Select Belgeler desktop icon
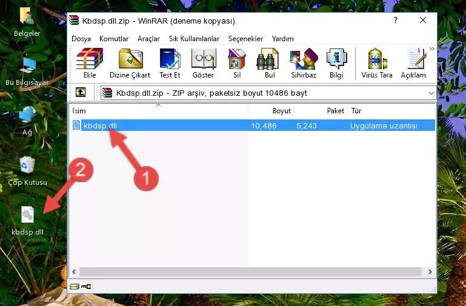This screenshot has width=466, height=306. click(x=27, y=22)
